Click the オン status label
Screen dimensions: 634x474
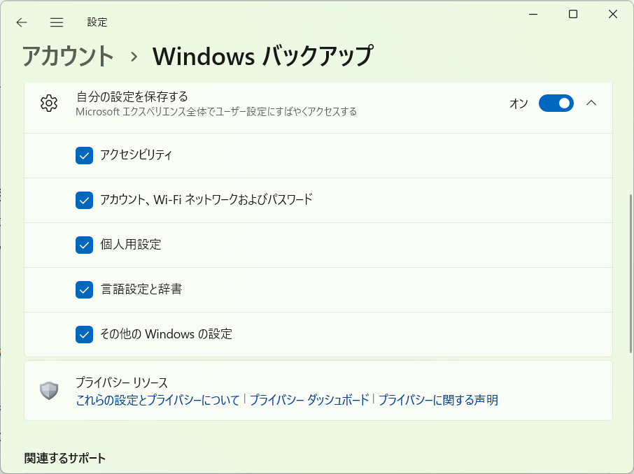pyautogui.click(x=519, y=103)
